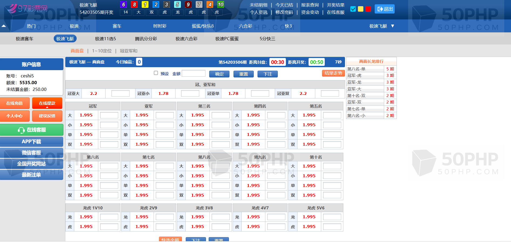Select the red theme color swatch
This screenshot has width=511, height=242.
click(x=368, y=9)
